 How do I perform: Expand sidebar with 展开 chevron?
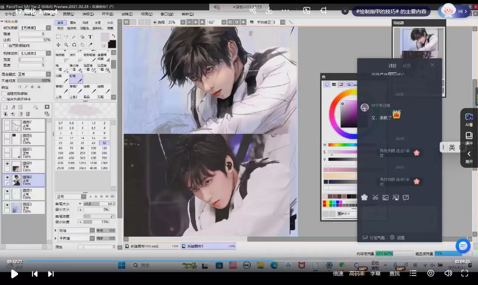[x=469, y=157]
